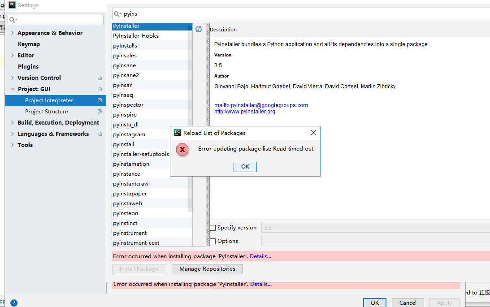
Task: Click OK in the error dialog
Action: 245,167
